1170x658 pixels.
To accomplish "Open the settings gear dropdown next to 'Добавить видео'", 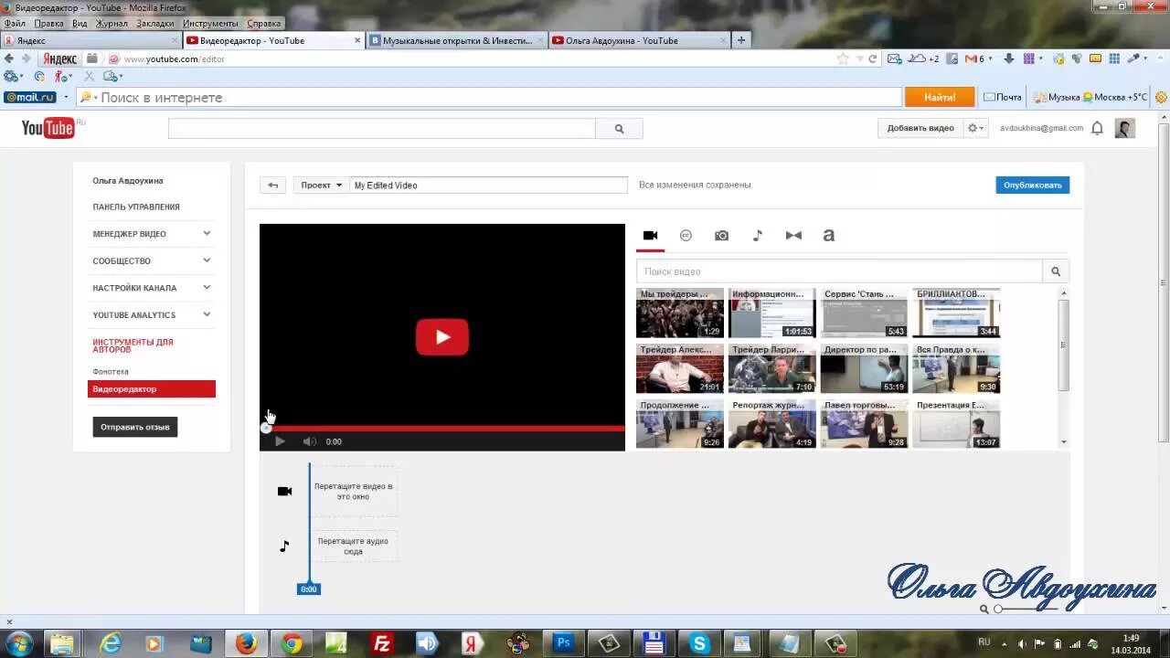I will pyautogui.click(x=976, y=128).
